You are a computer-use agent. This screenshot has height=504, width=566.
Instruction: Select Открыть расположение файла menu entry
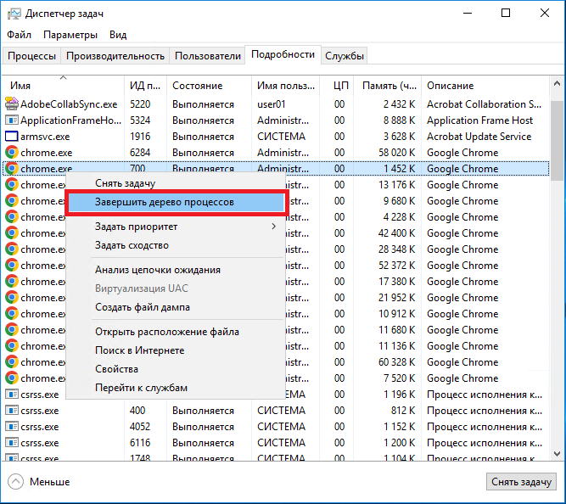[166, 332]
